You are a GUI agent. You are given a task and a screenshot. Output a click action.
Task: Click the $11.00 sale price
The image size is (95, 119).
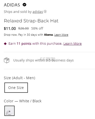click(x=10, y=29)
